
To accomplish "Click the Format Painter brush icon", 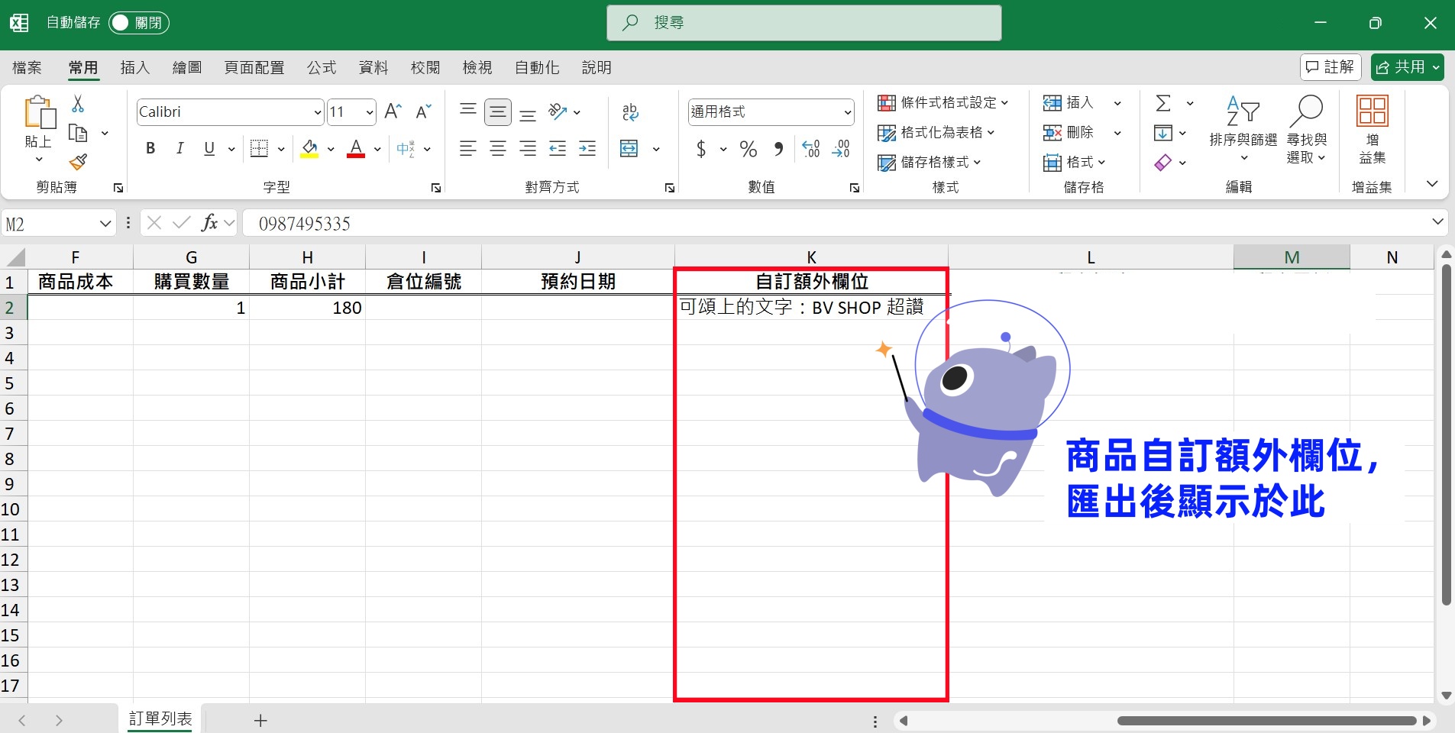I will coord(78,162).
